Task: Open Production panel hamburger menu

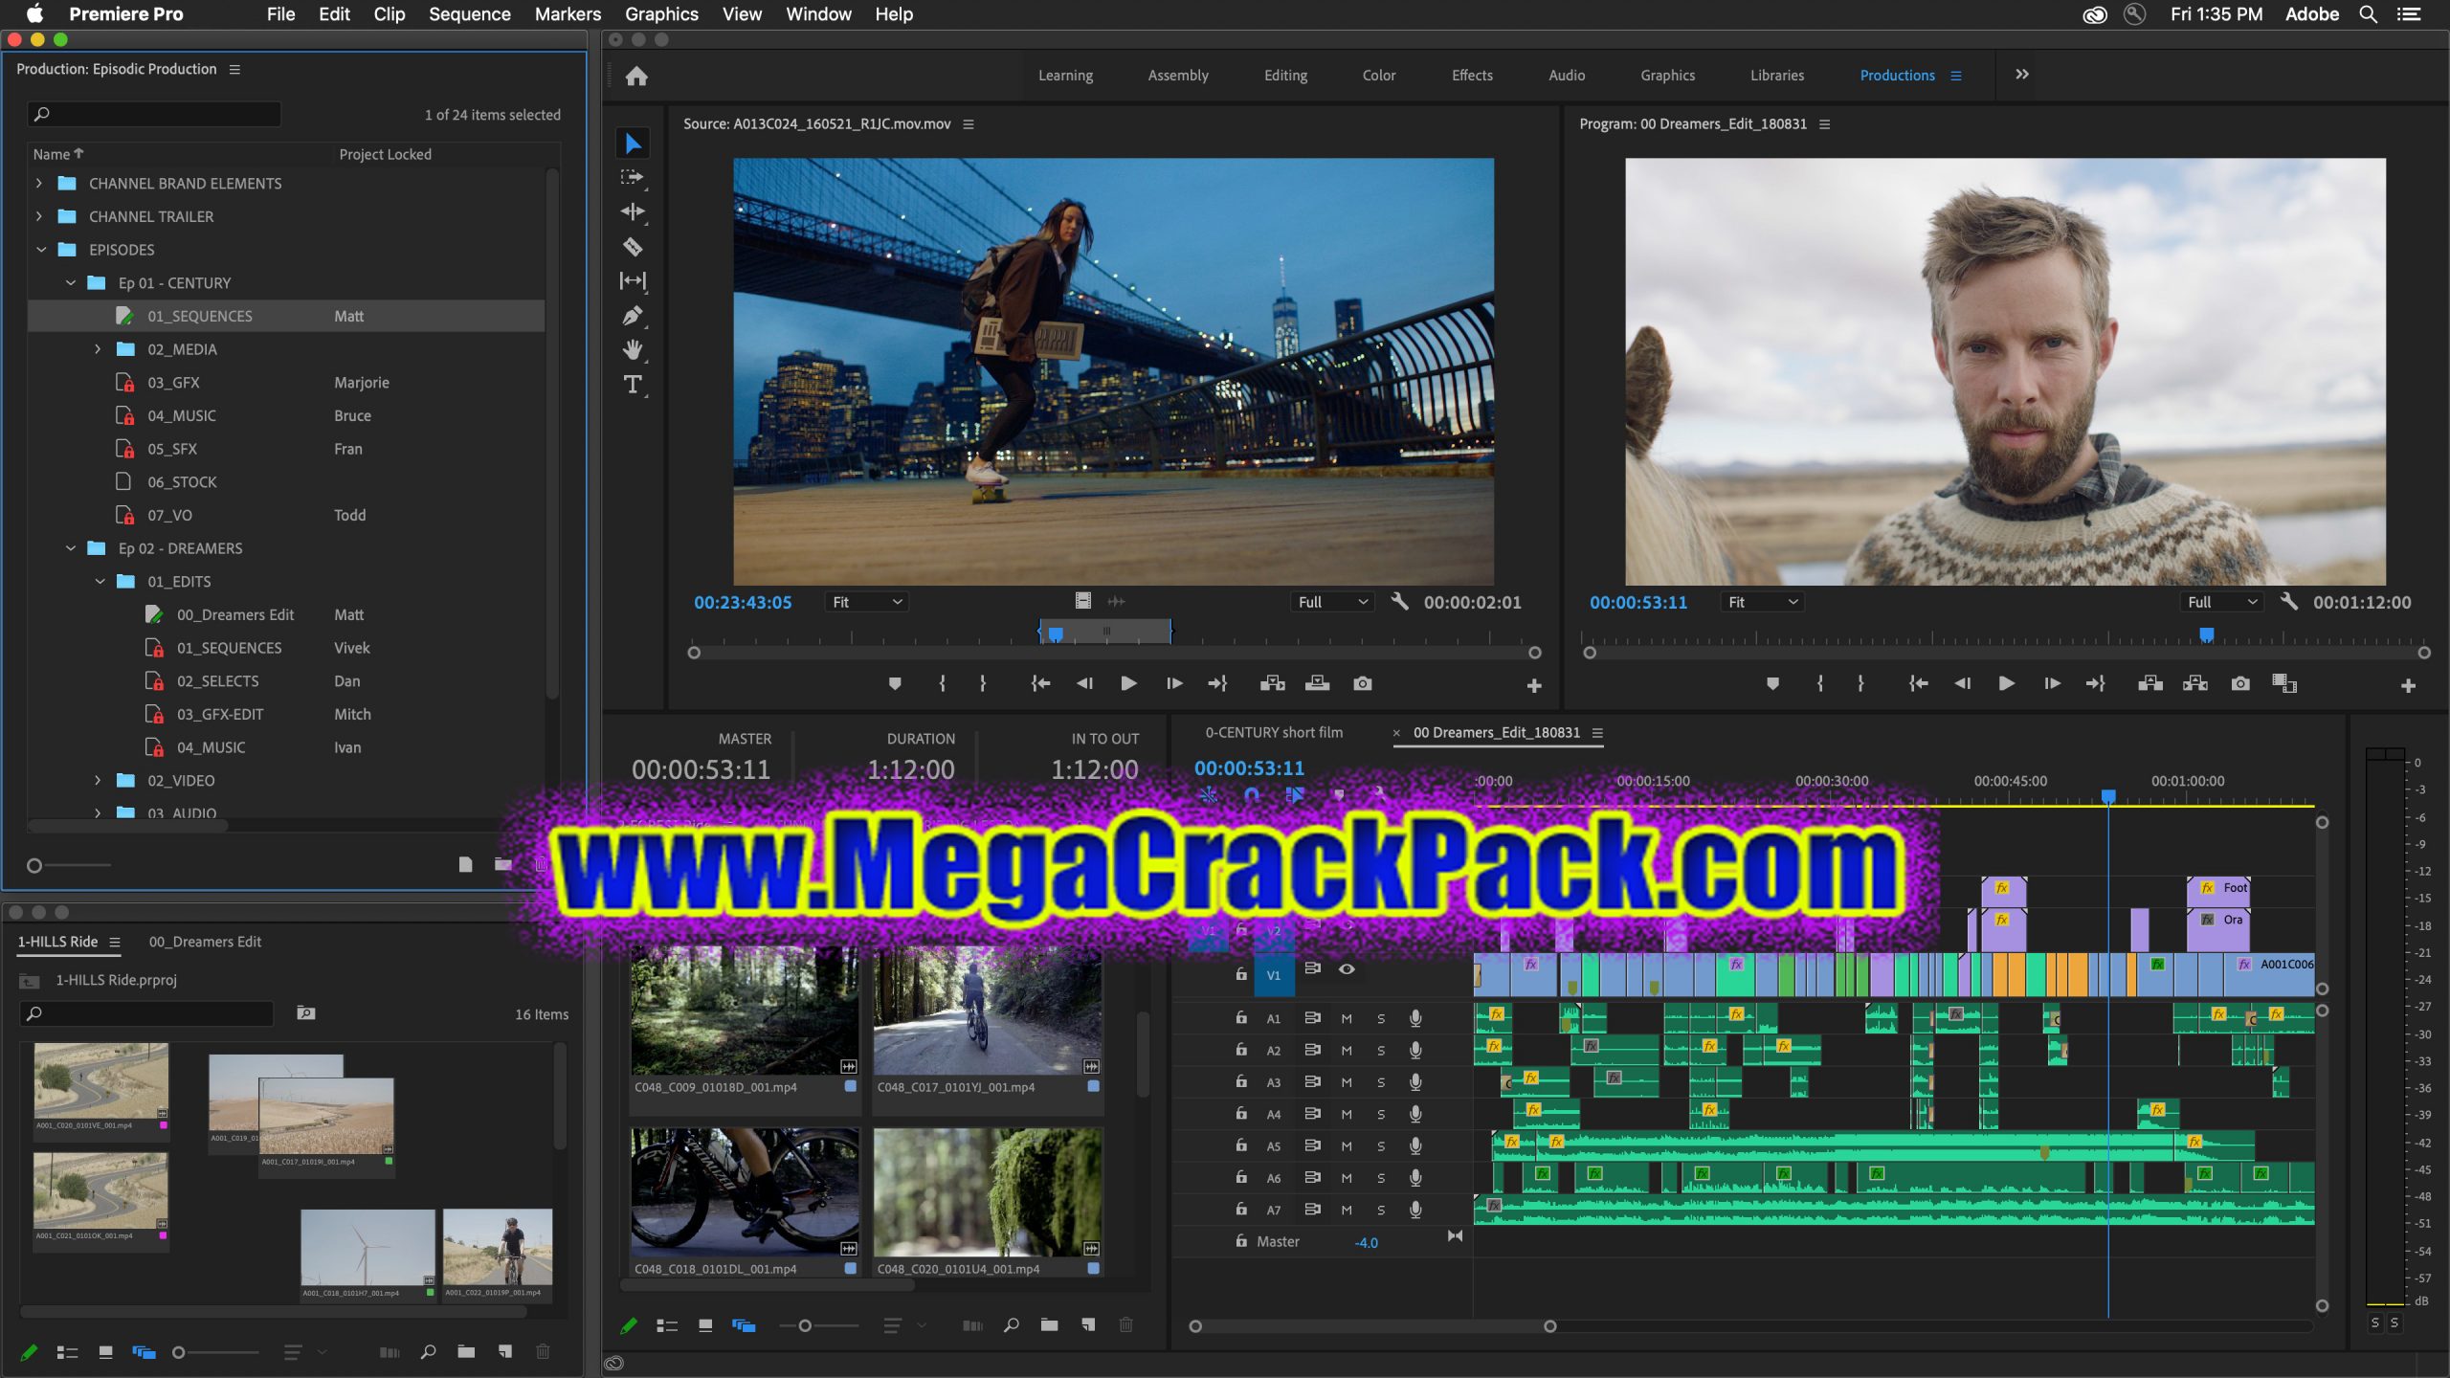Action: 234,69
